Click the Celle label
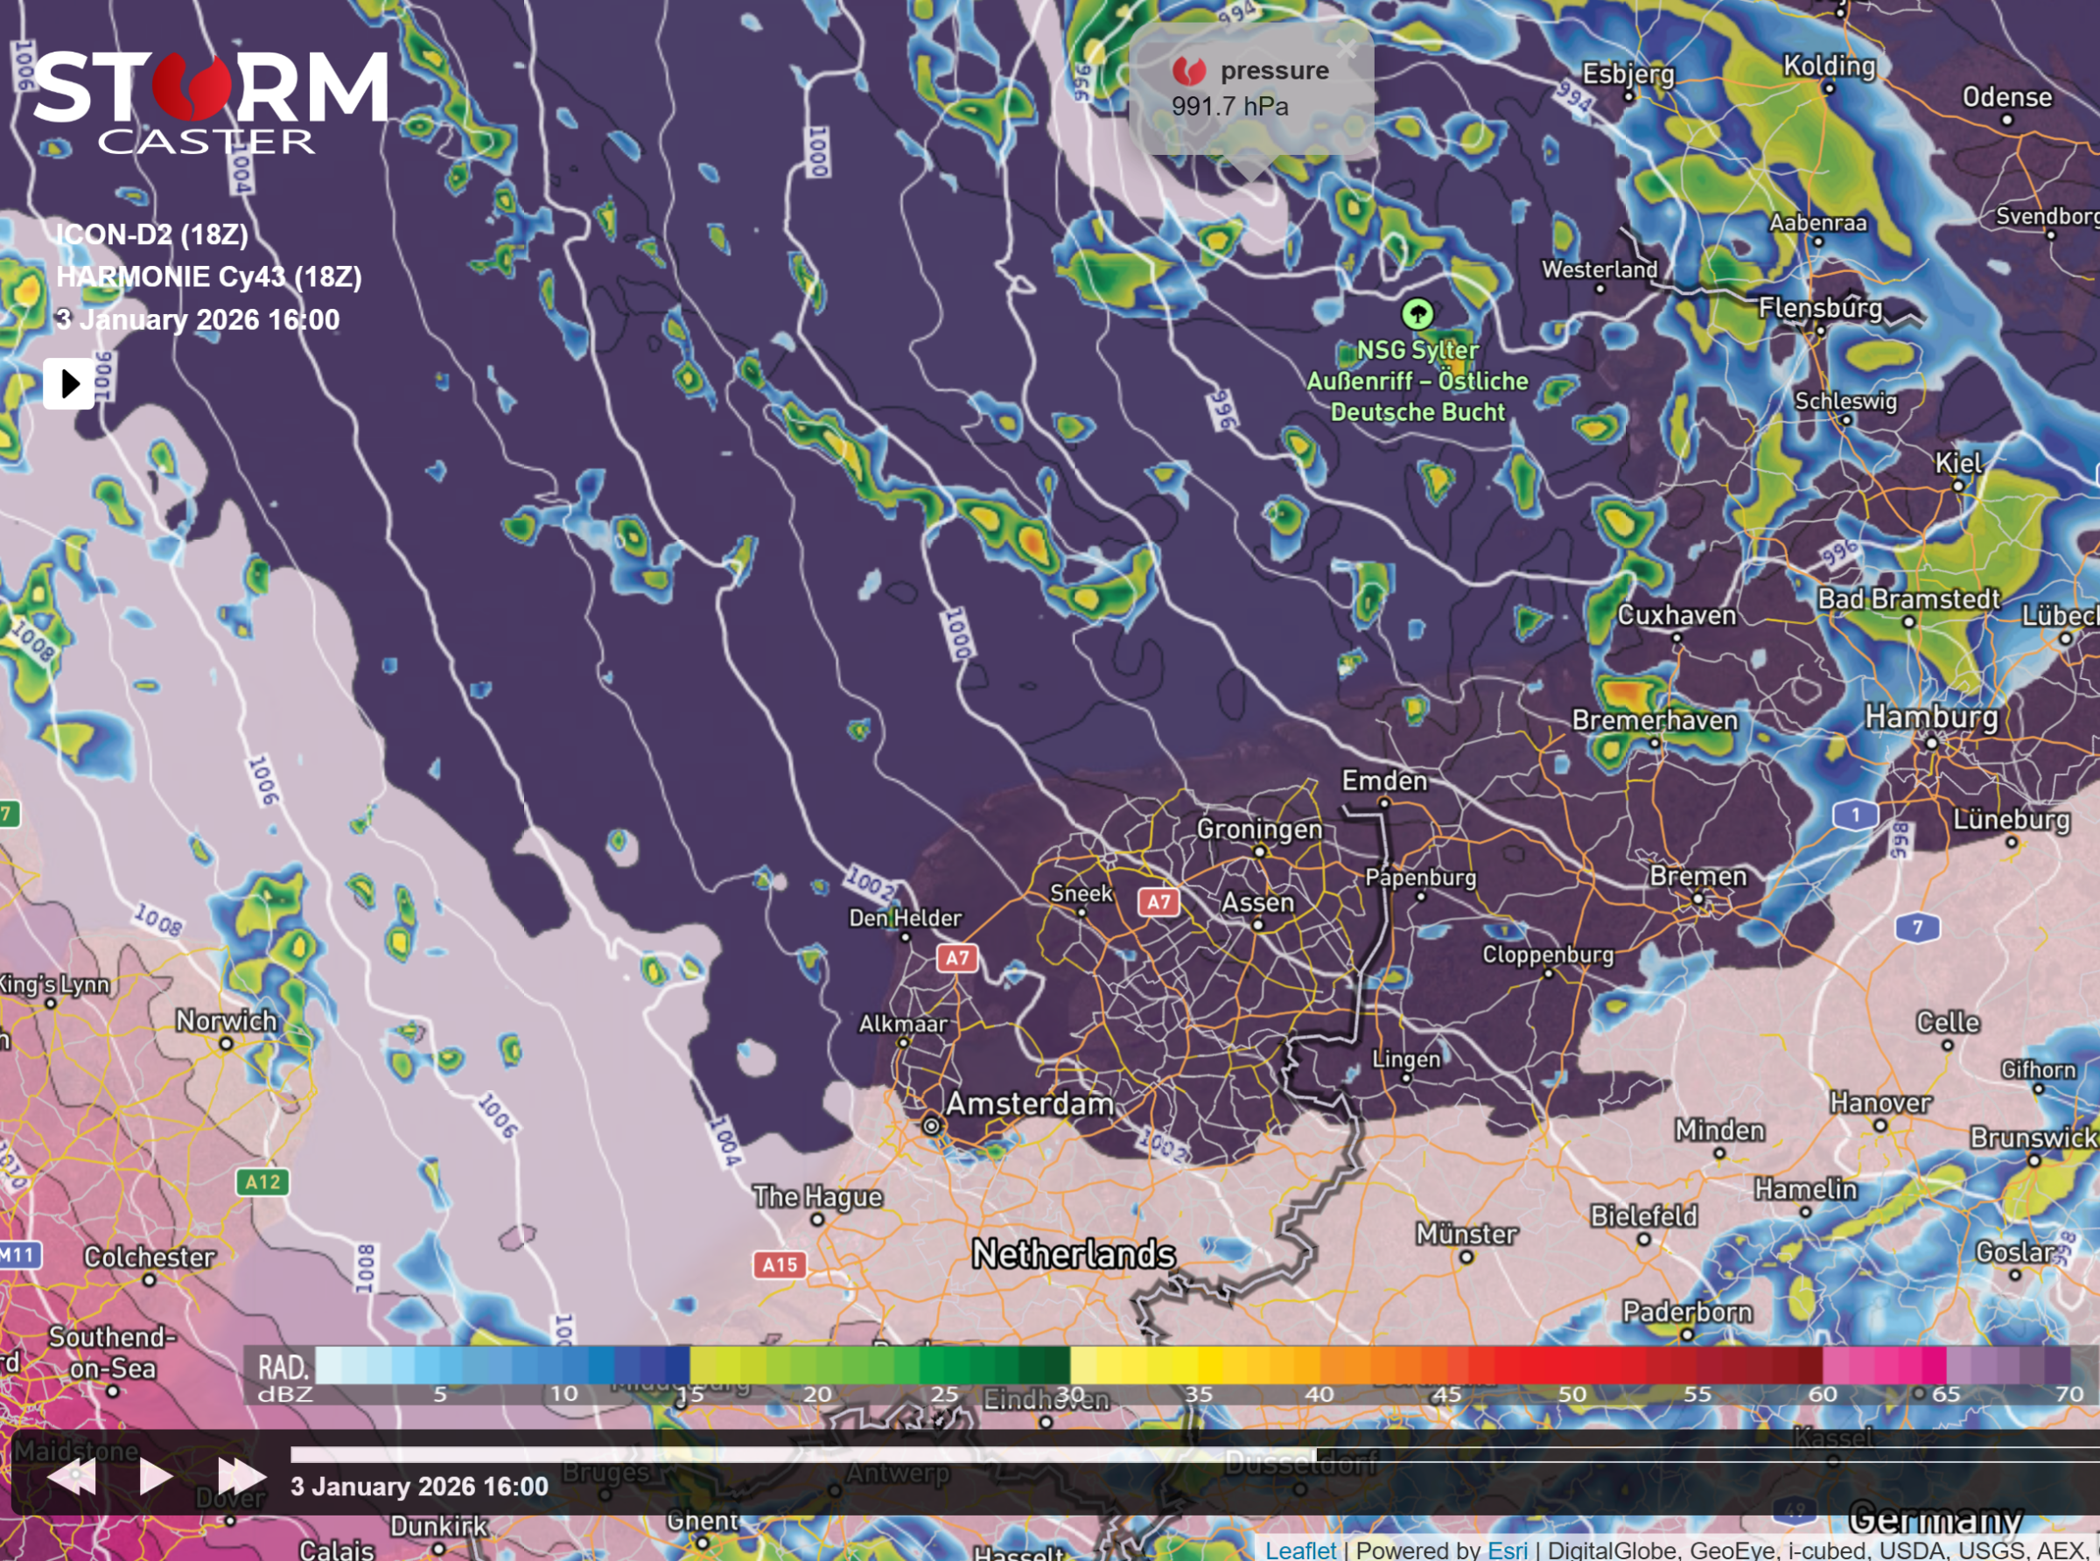 1947,1021
